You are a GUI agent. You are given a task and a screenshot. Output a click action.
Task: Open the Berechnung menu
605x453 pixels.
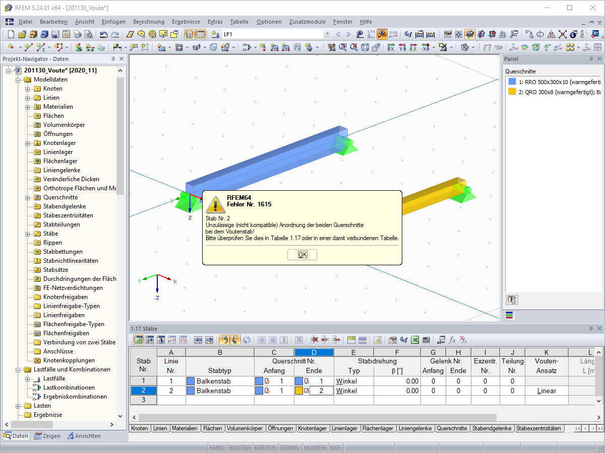tap(149, 22)
